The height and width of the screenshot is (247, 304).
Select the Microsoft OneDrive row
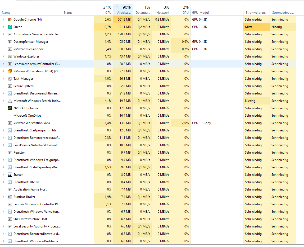click(148, 116)
